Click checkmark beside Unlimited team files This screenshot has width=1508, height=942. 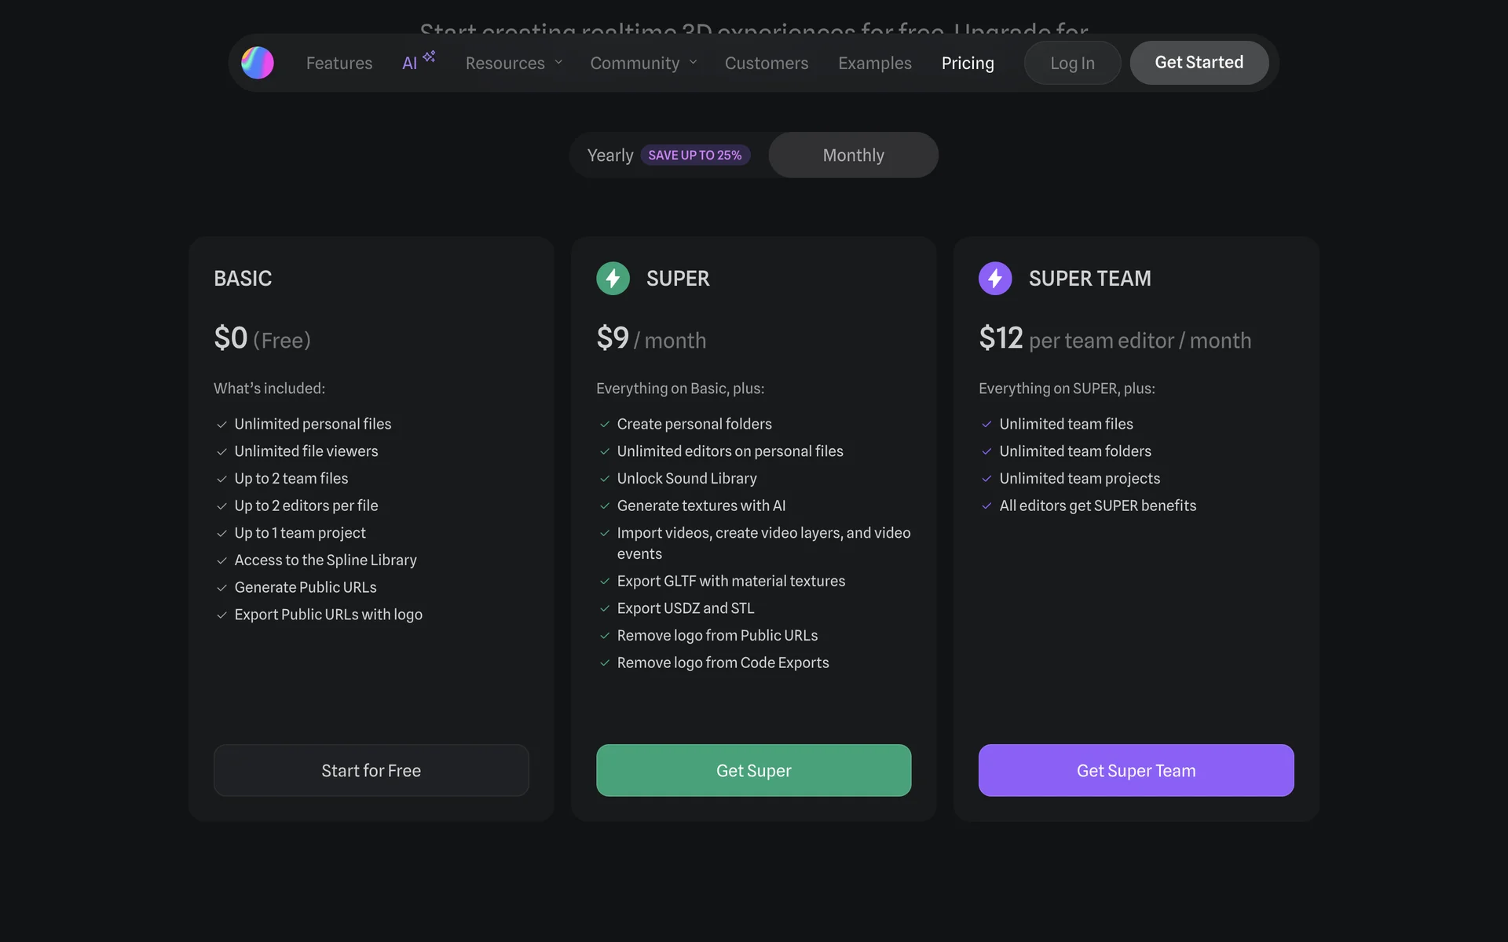(986, 425)
